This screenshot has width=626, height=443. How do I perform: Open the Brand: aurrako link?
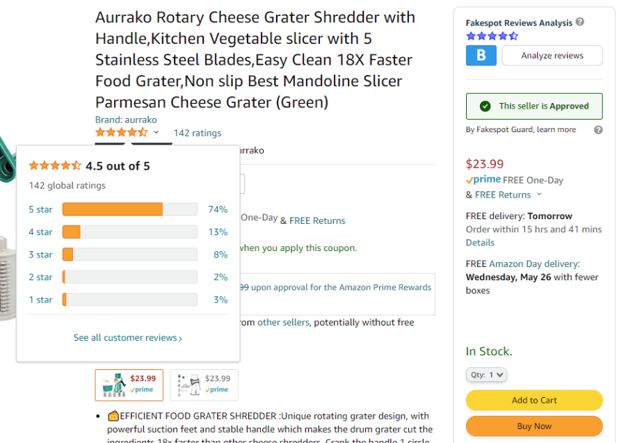[126, 120]
